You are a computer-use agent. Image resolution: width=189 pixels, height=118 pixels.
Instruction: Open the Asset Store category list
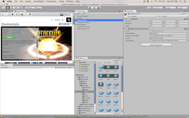tap(16, 14)
